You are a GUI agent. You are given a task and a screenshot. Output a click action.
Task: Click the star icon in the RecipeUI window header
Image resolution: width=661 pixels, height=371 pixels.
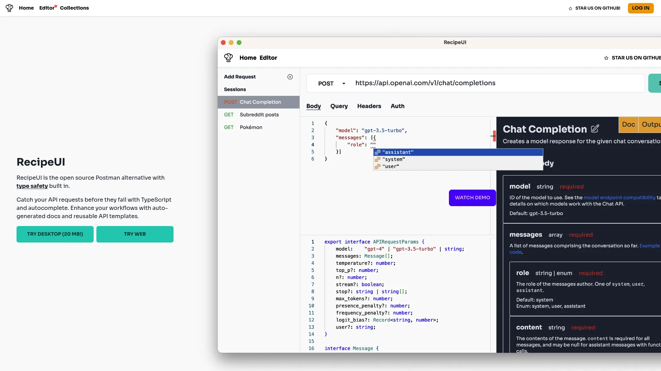[x=606, y=58]
